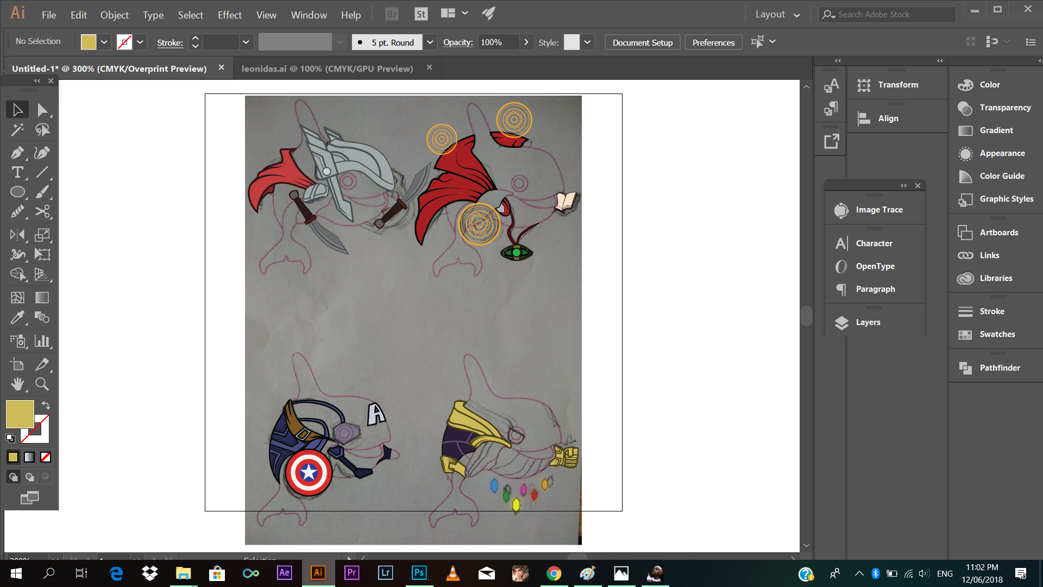This screenshot has width=1043, height=587.
Task: Activate the Hand tool
Action: tap(17, 384)
